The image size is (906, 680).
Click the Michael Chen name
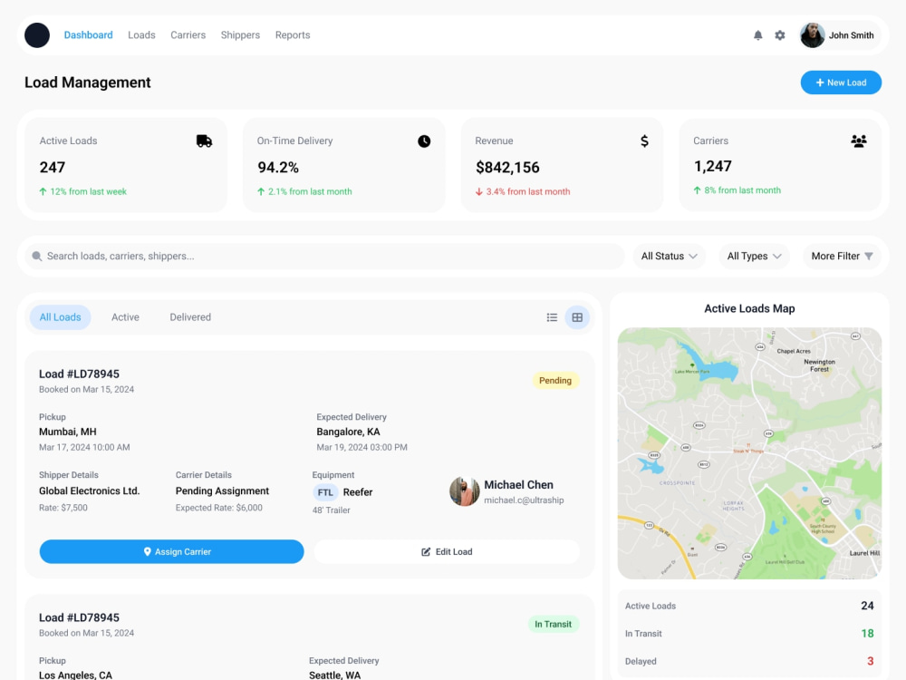pos(518,484)
